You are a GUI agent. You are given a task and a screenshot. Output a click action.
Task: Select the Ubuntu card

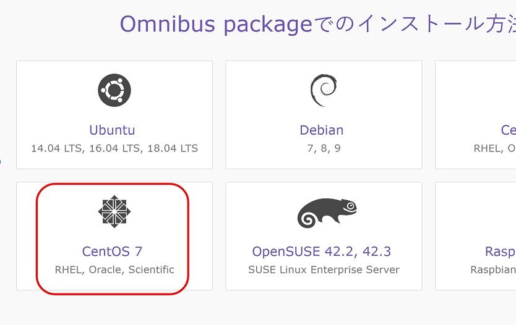[x=114, y=115]
